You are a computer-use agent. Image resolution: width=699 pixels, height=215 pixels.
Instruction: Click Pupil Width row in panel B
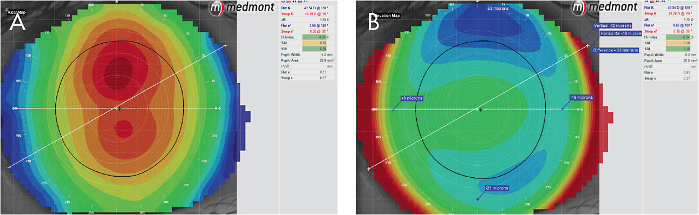[x=671, y=55]
